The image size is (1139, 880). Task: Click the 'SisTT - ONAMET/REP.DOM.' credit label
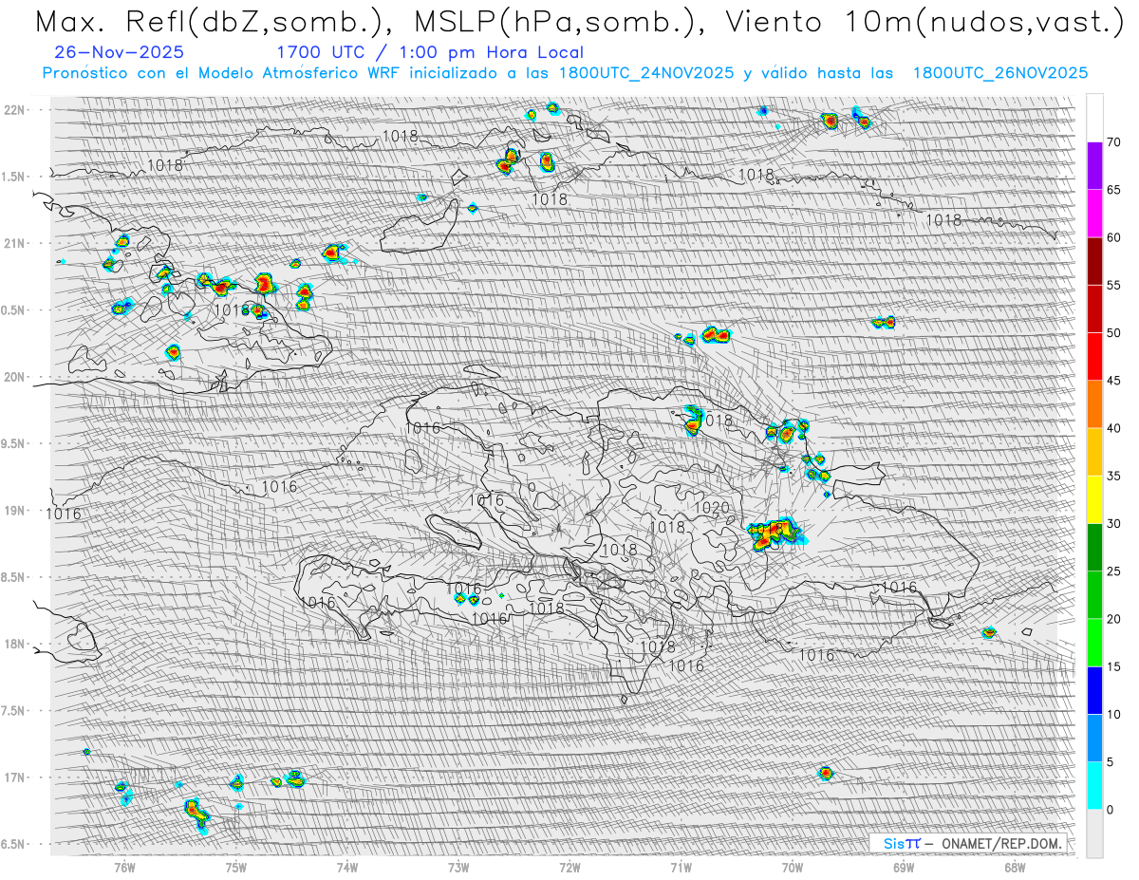click(970, 843)
